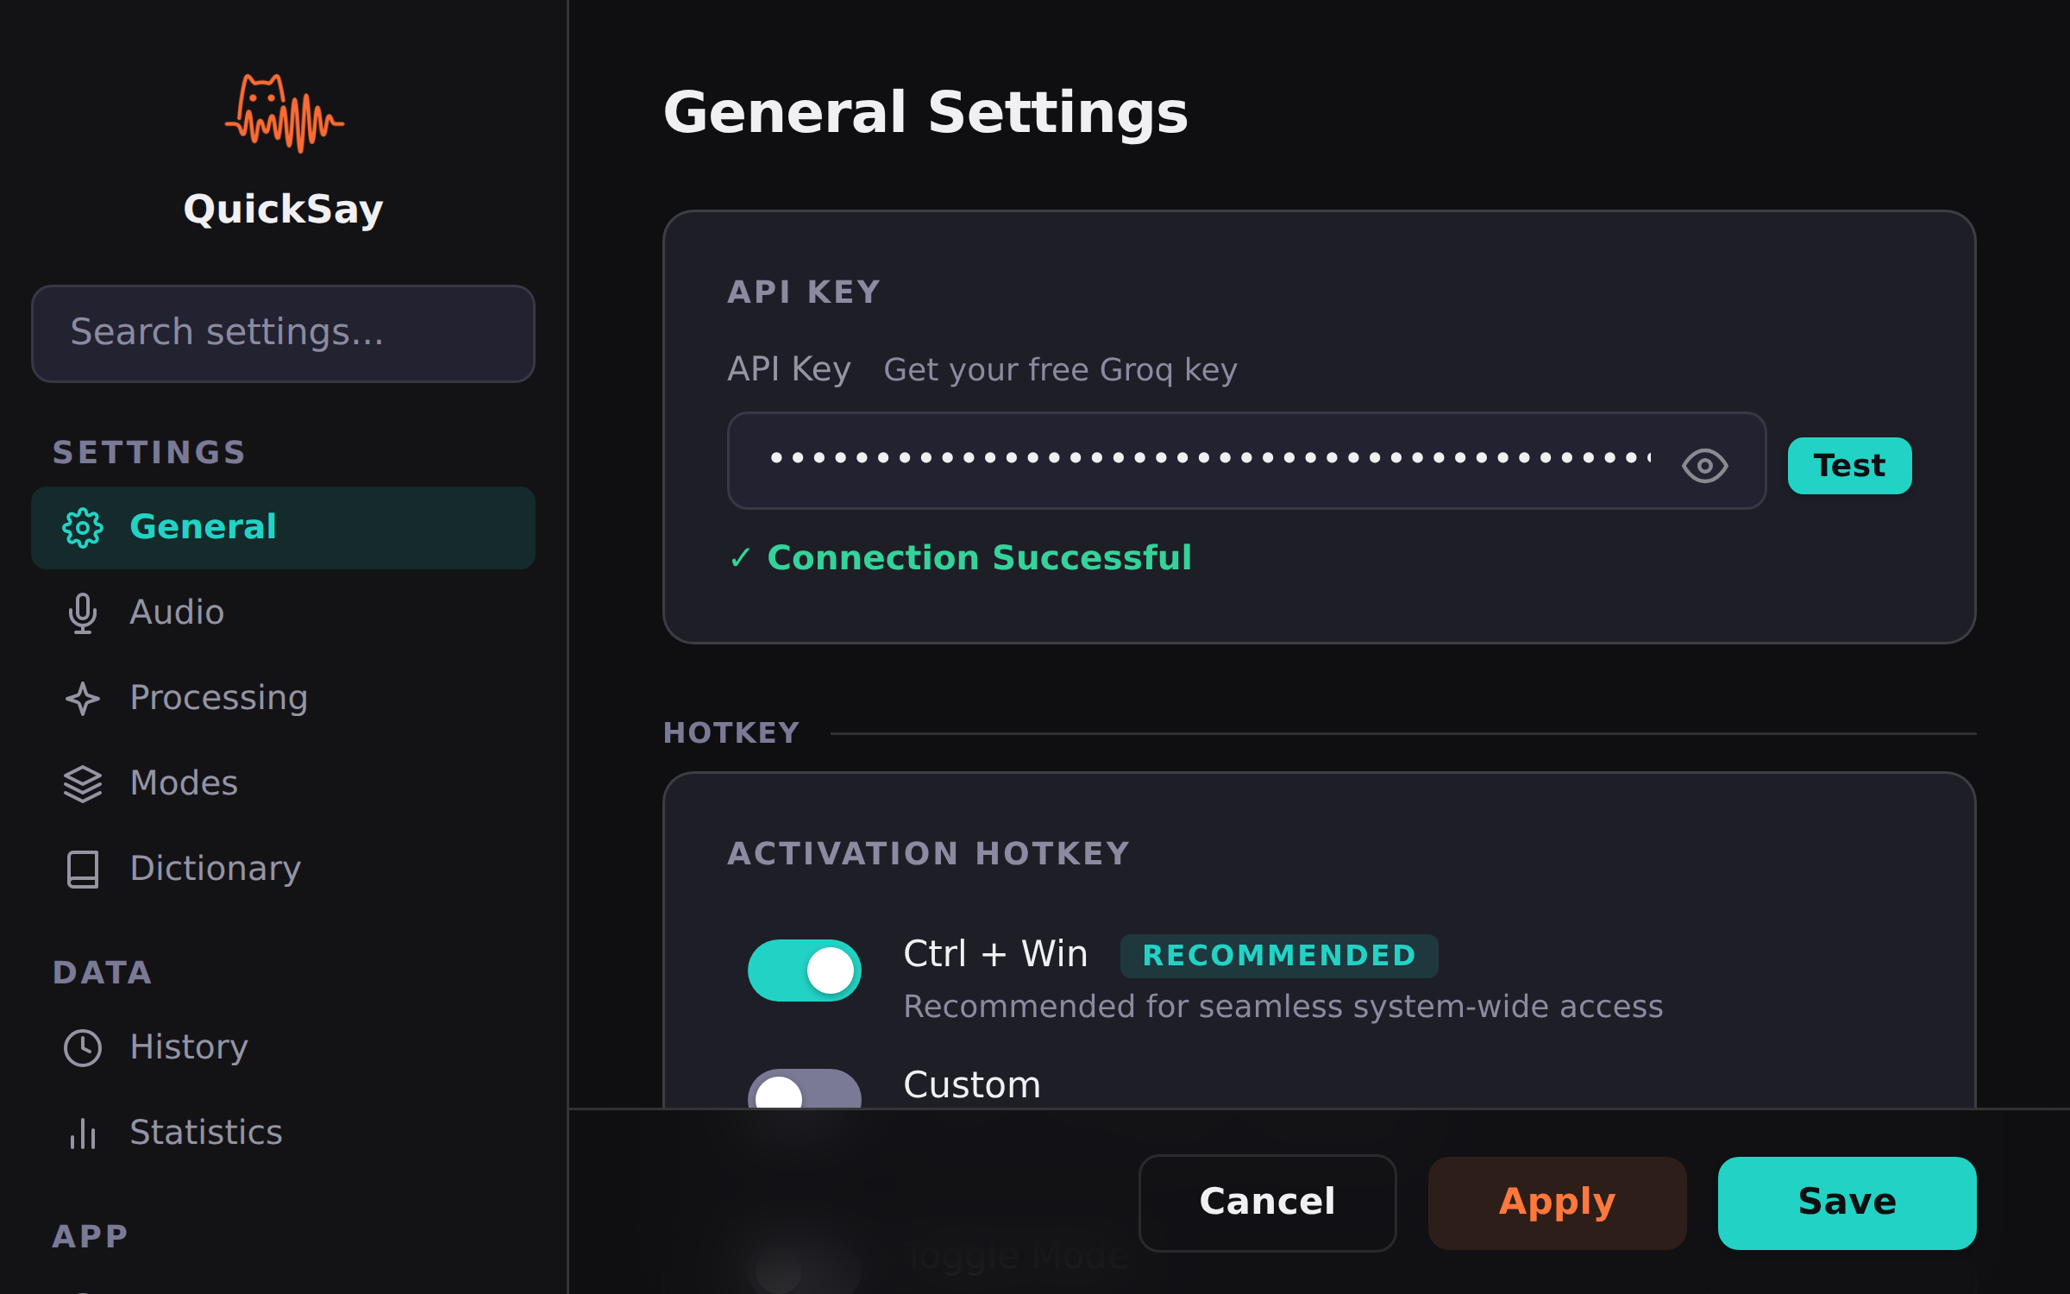
Task: Switch to the Statistics section
Action: (x=205, y=1133)
